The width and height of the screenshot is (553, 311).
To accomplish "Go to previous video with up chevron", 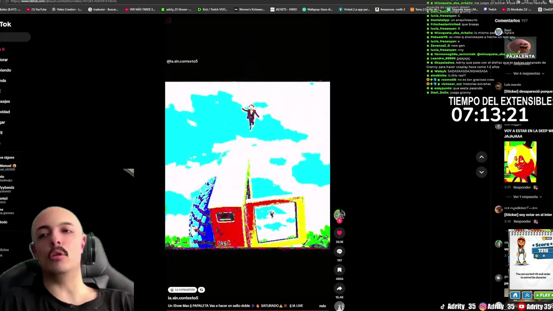I will [x=481, y=157].
